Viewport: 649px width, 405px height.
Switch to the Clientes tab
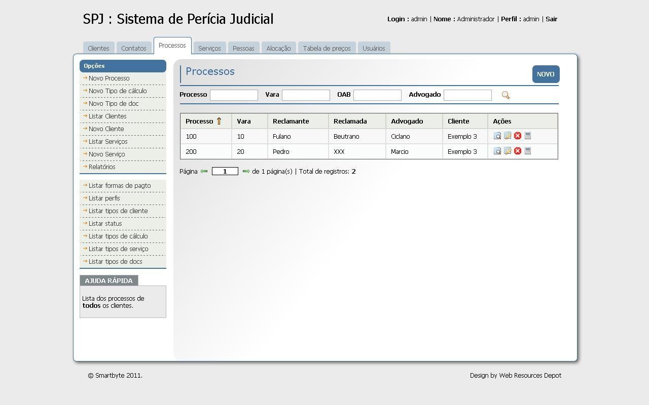coord(98,48)
